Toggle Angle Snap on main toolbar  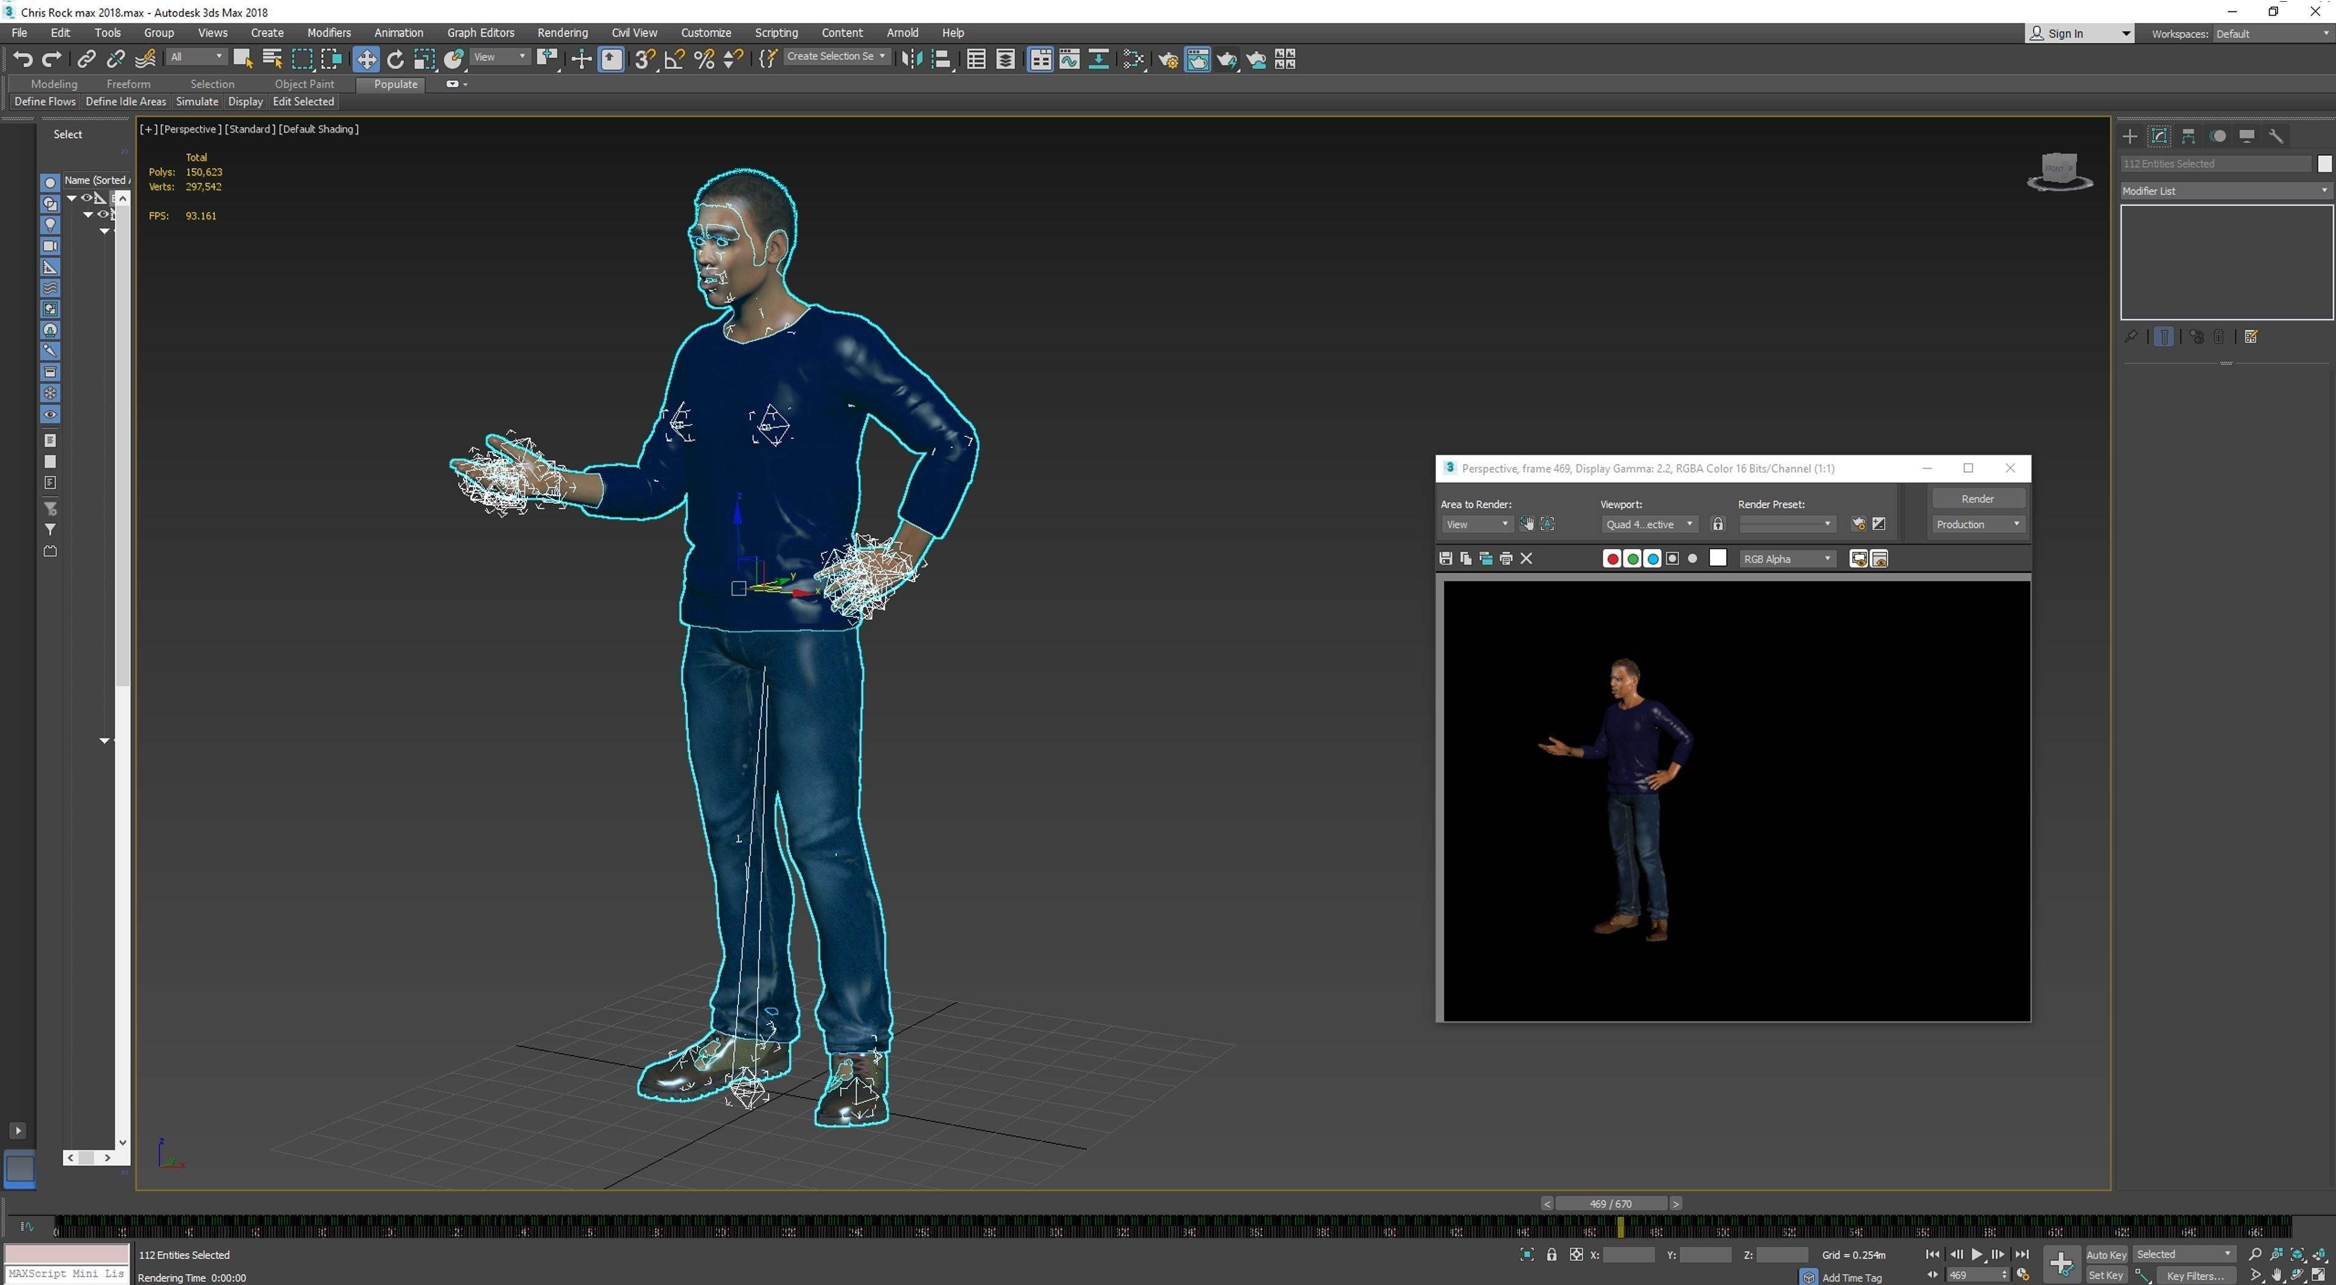pyautogui.click(x=675, y=59)
